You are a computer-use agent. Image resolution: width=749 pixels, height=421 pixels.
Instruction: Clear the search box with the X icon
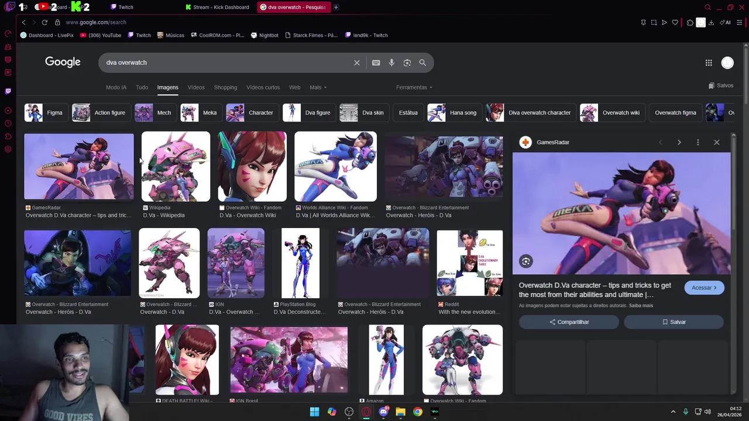356,63
